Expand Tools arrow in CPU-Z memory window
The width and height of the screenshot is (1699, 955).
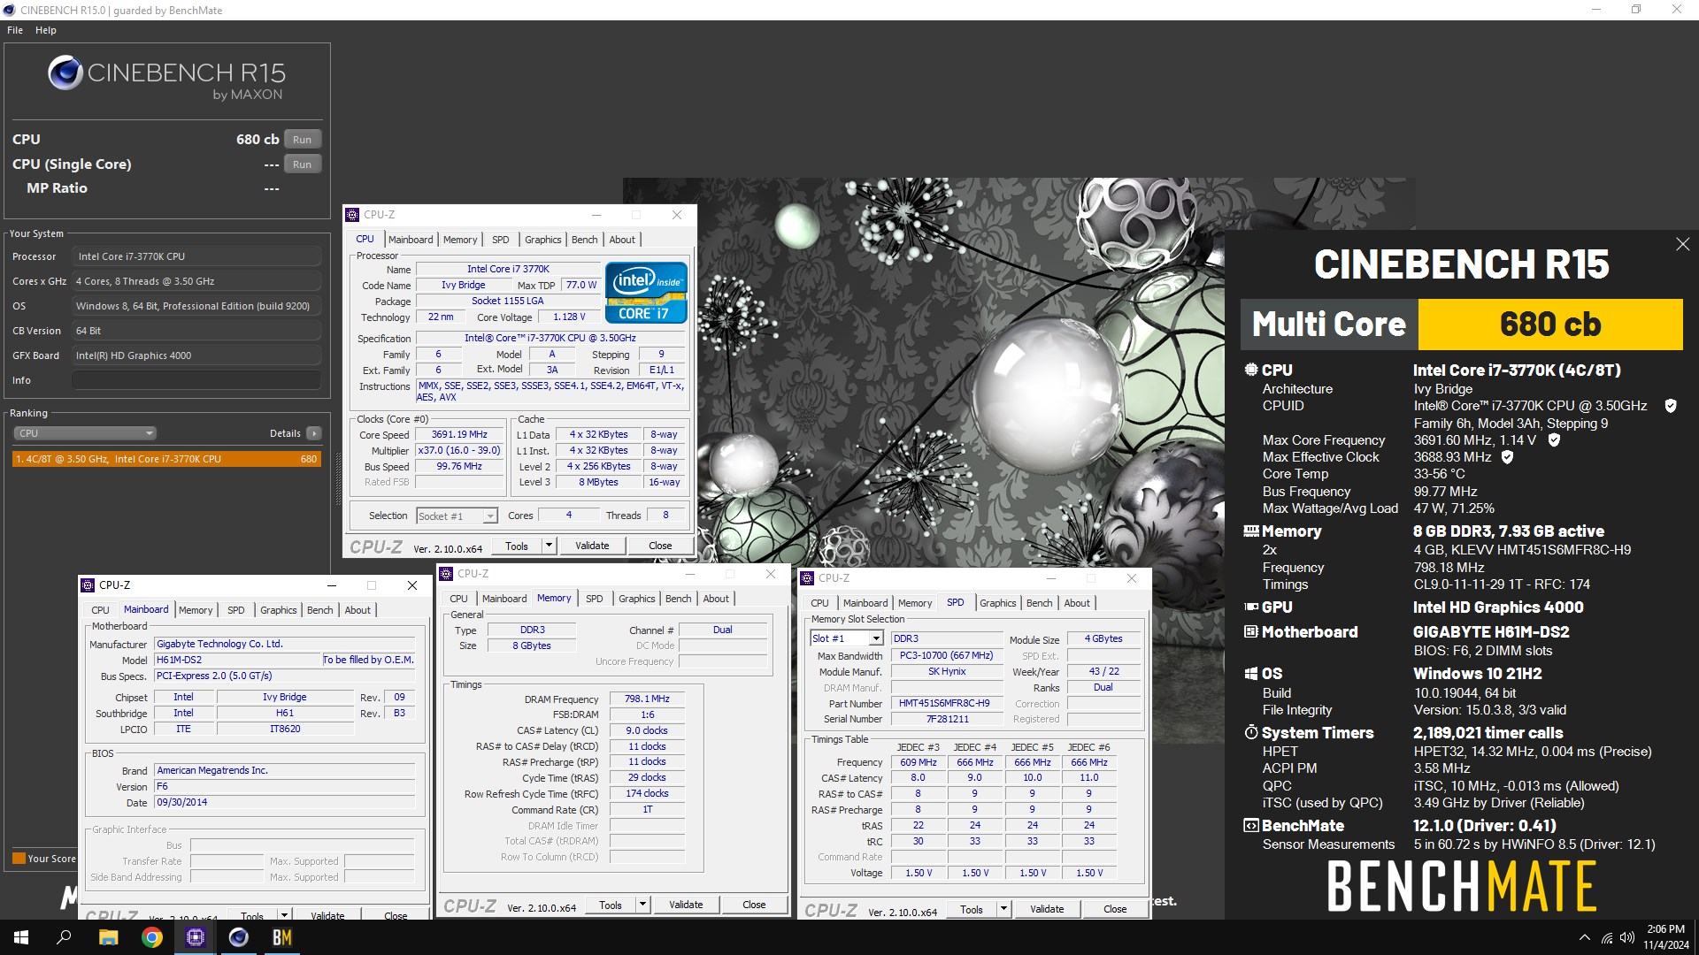pos(642,905)
